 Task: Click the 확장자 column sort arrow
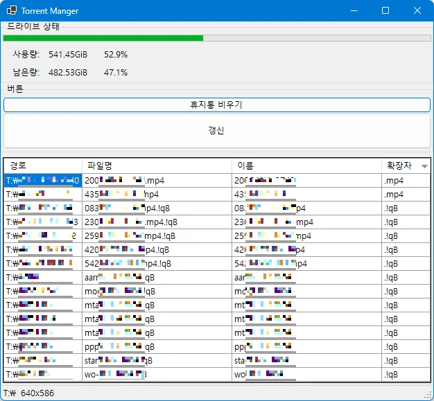point(424,166)
